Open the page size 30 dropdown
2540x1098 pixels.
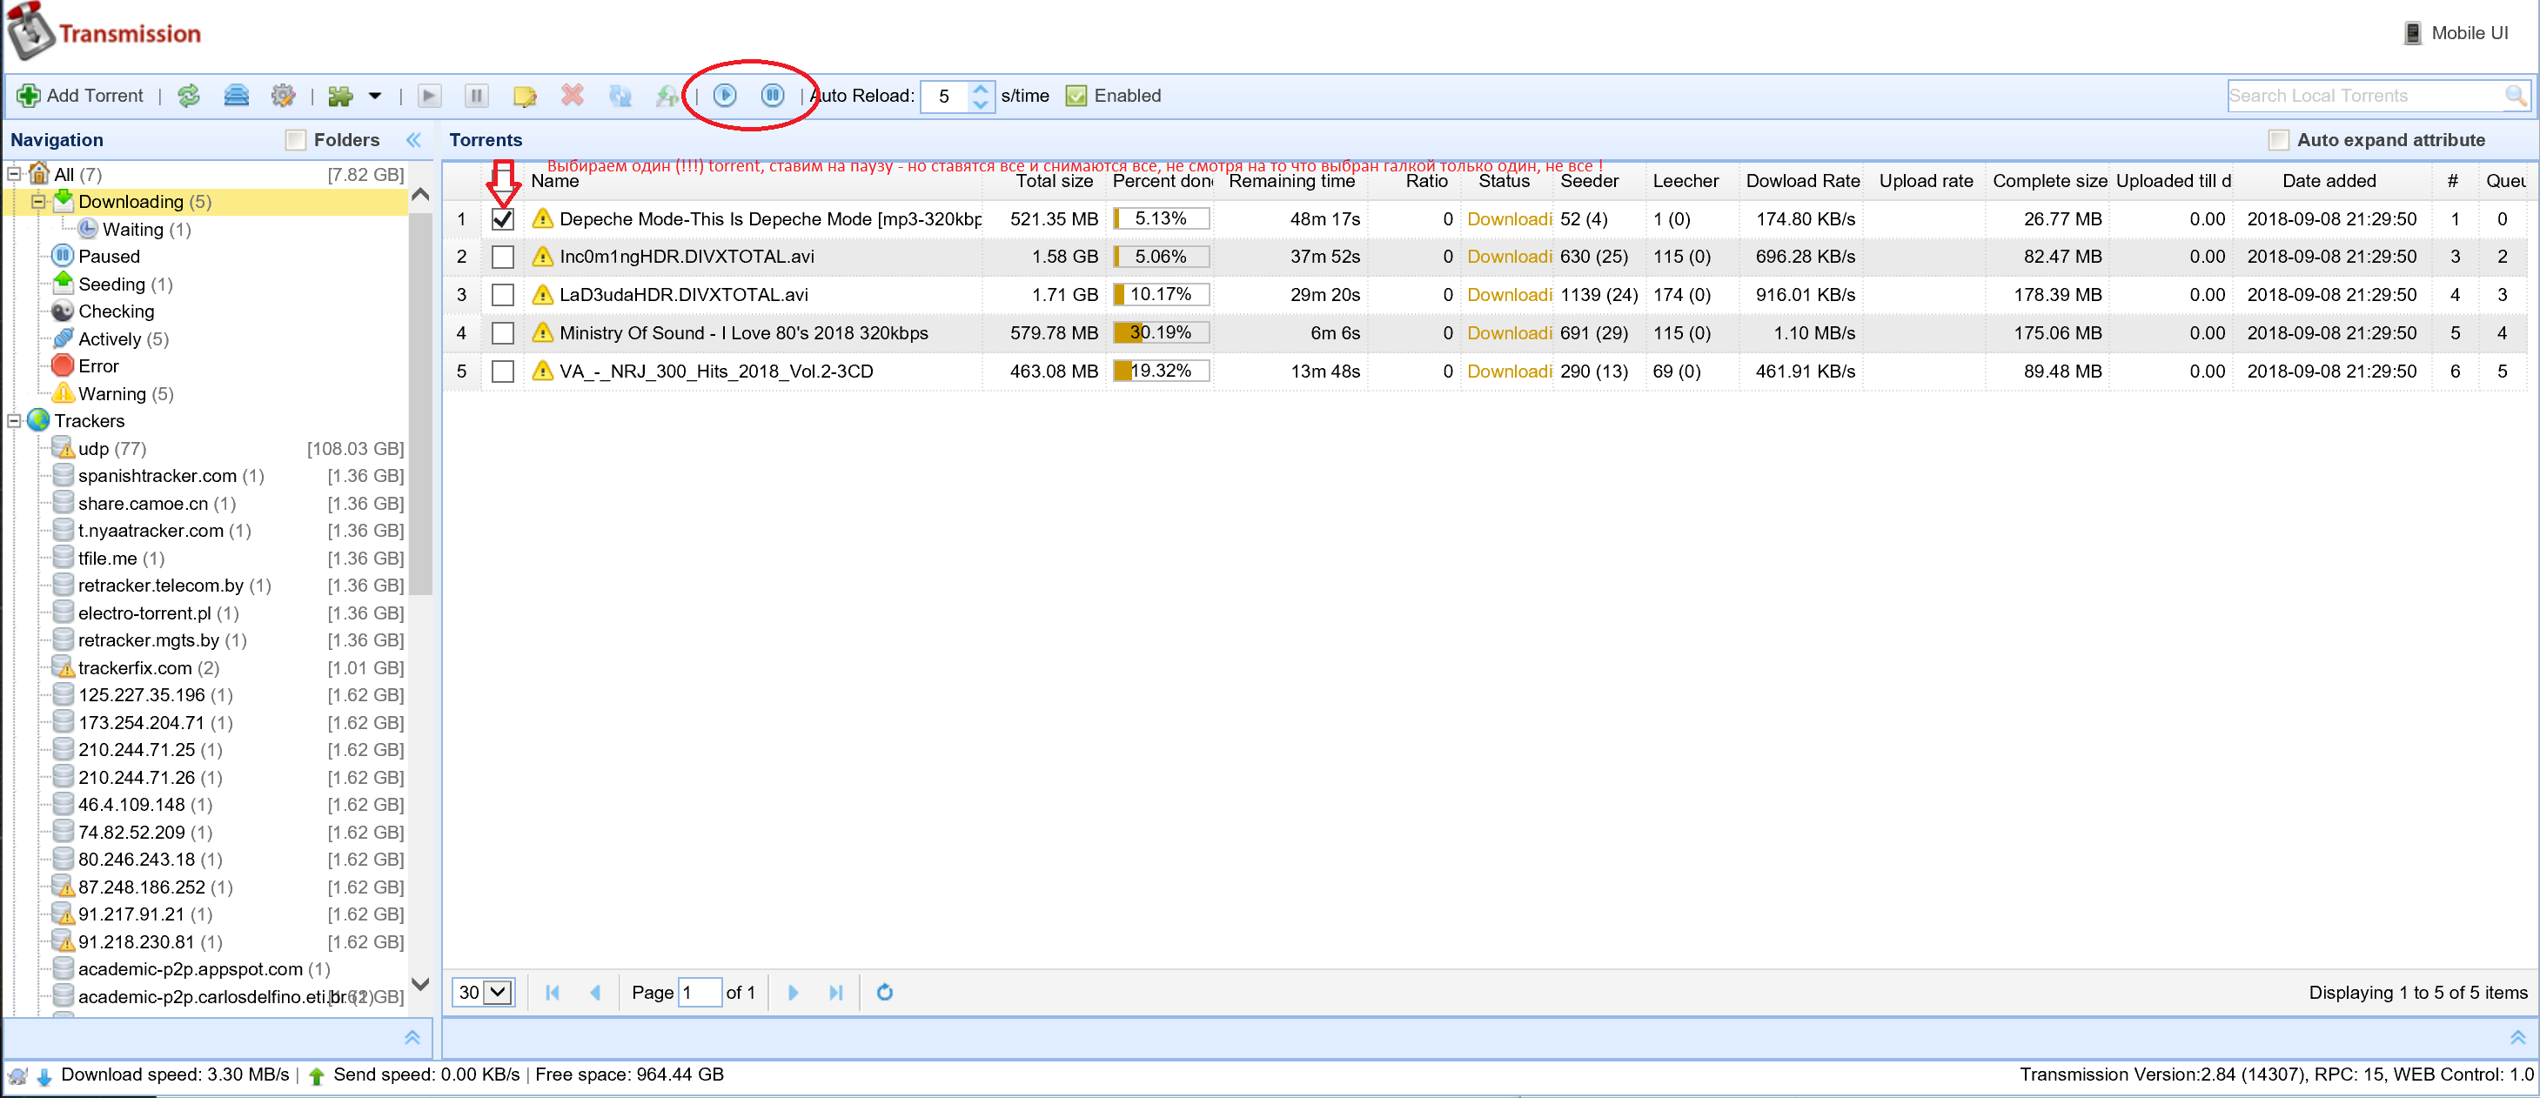coord(483,993)
